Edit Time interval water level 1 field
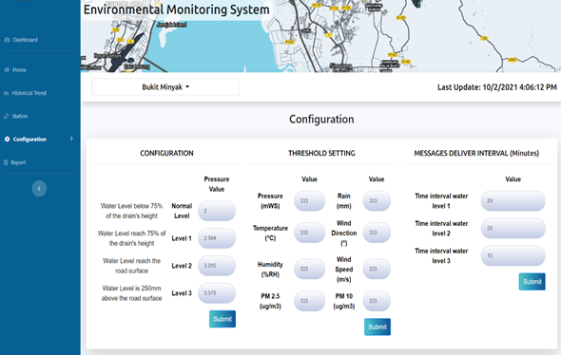The width and height of the screenshot is (561, 355). 513,200
